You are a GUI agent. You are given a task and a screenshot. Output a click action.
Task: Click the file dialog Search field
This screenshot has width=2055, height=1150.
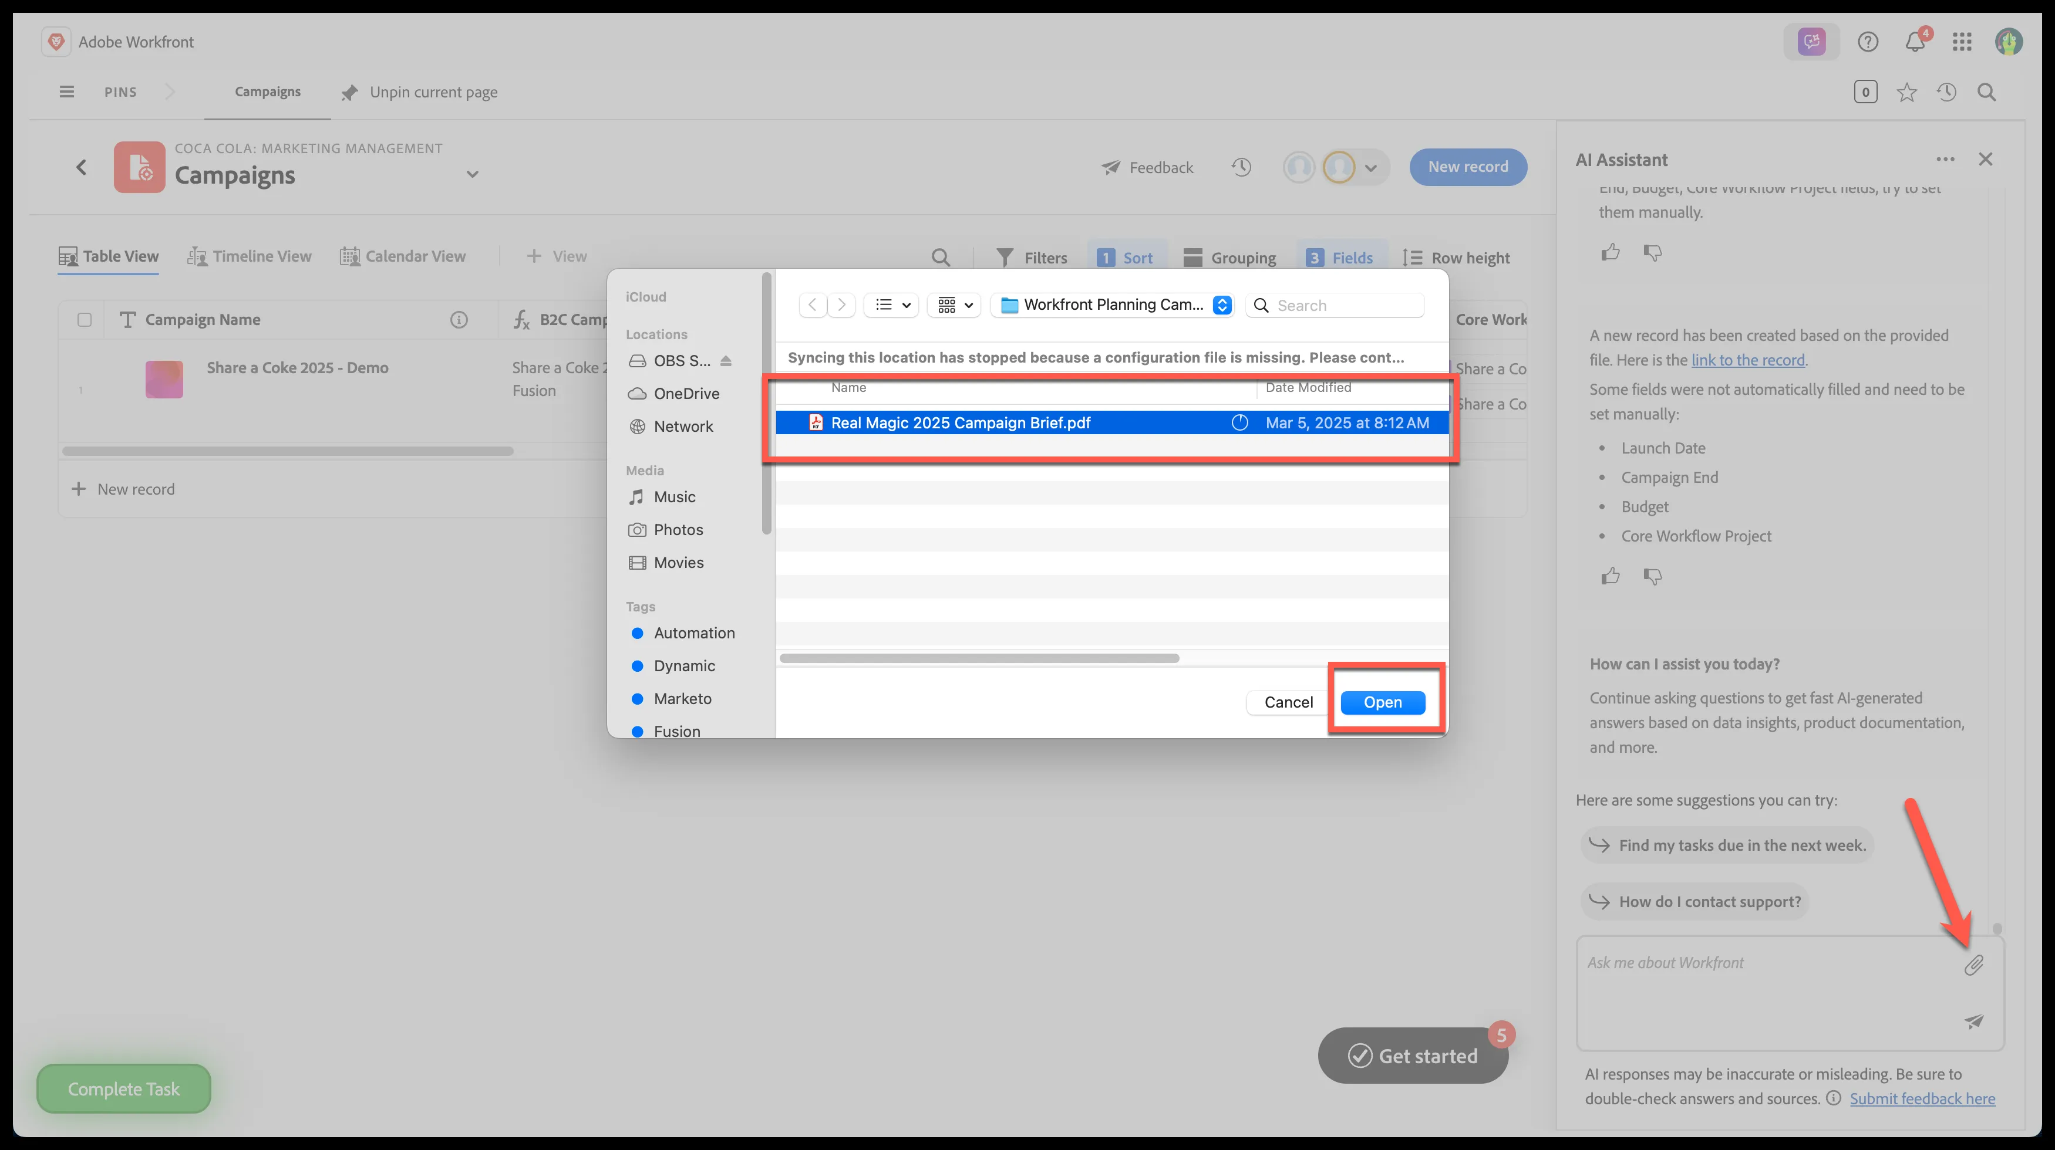pyautogui.click(x=1335, y=305)
